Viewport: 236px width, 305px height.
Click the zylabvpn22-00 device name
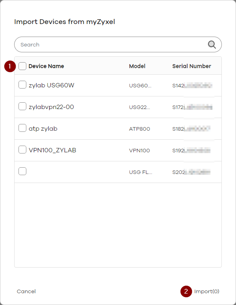point(51,107)
